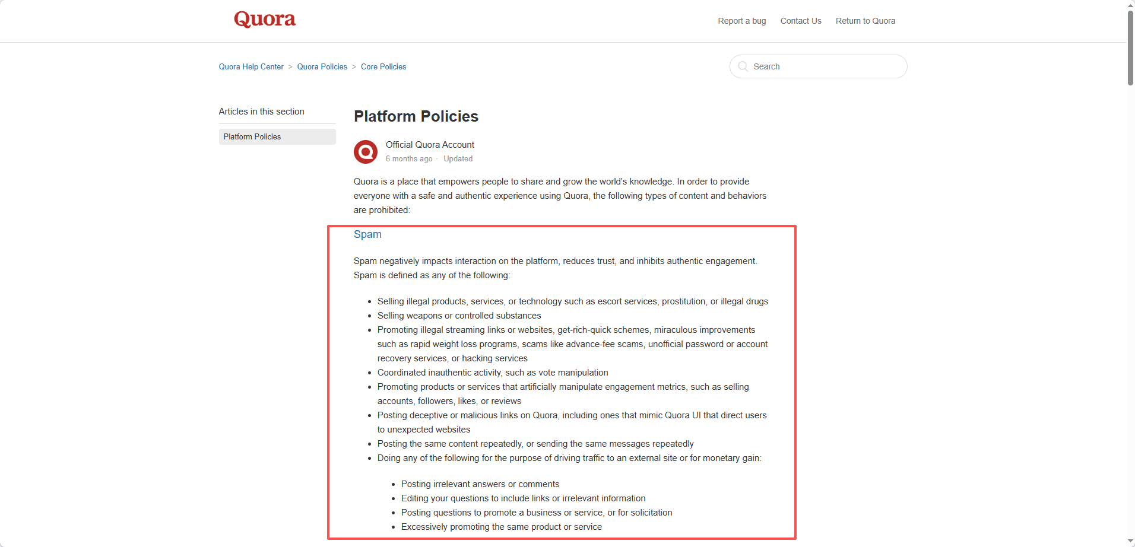Click the scrollbar up arrow
The height and width of the screenshot is (547, 1135).
tap(1130, 5)
